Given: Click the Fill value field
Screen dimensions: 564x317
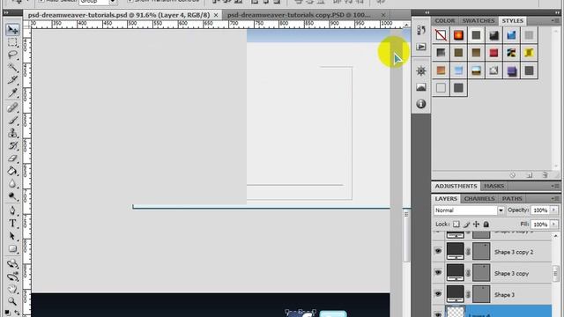Looking at the screenshot, I should 540,225.
